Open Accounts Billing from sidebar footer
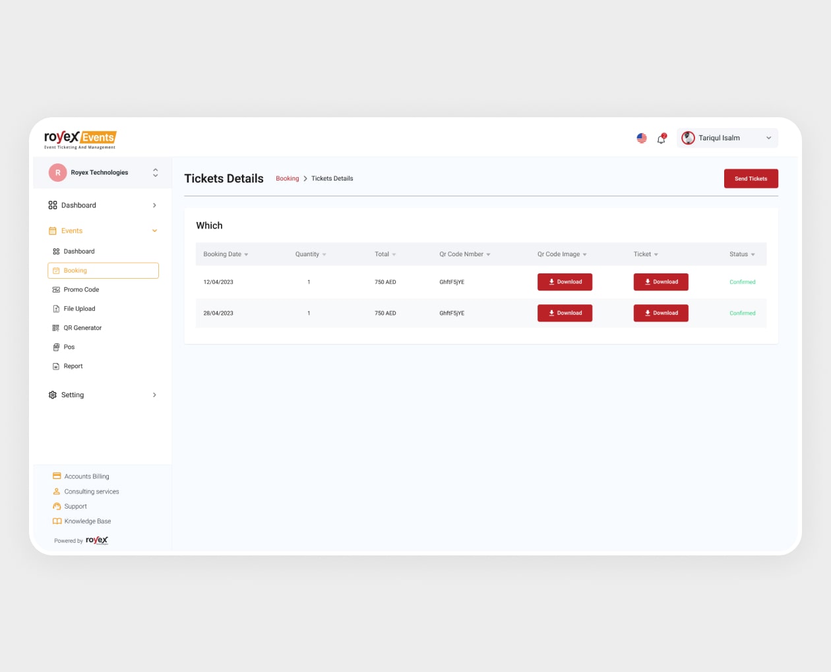The width and height of the screenshot is (831, 672). [86, 476]
